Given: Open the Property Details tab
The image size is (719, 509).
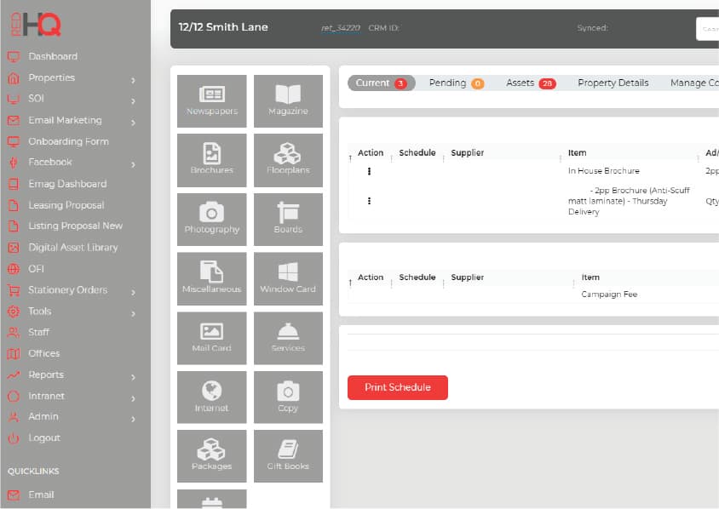Looking at the screenshot, I should click(x=613, y=83).
